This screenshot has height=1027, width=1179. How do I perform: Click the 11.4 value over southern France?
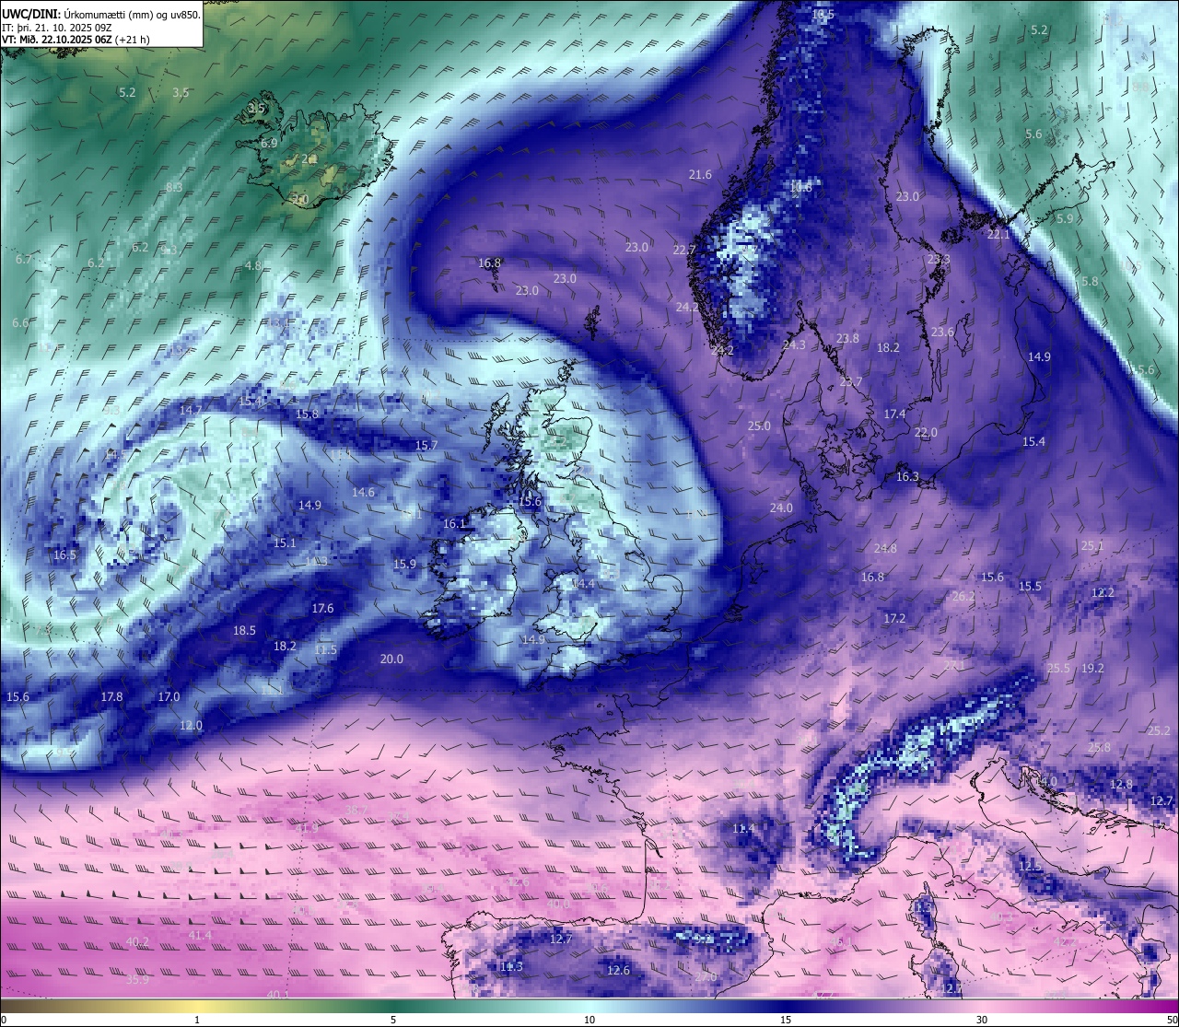[743, 829]
